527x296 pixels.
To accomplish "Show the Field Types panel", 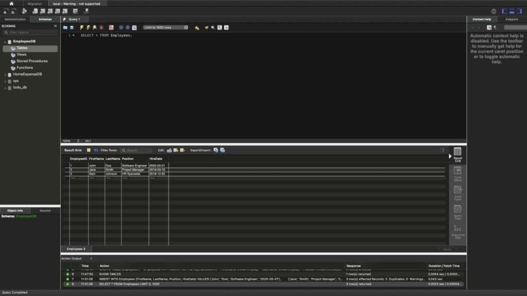I will coord(458,192).
